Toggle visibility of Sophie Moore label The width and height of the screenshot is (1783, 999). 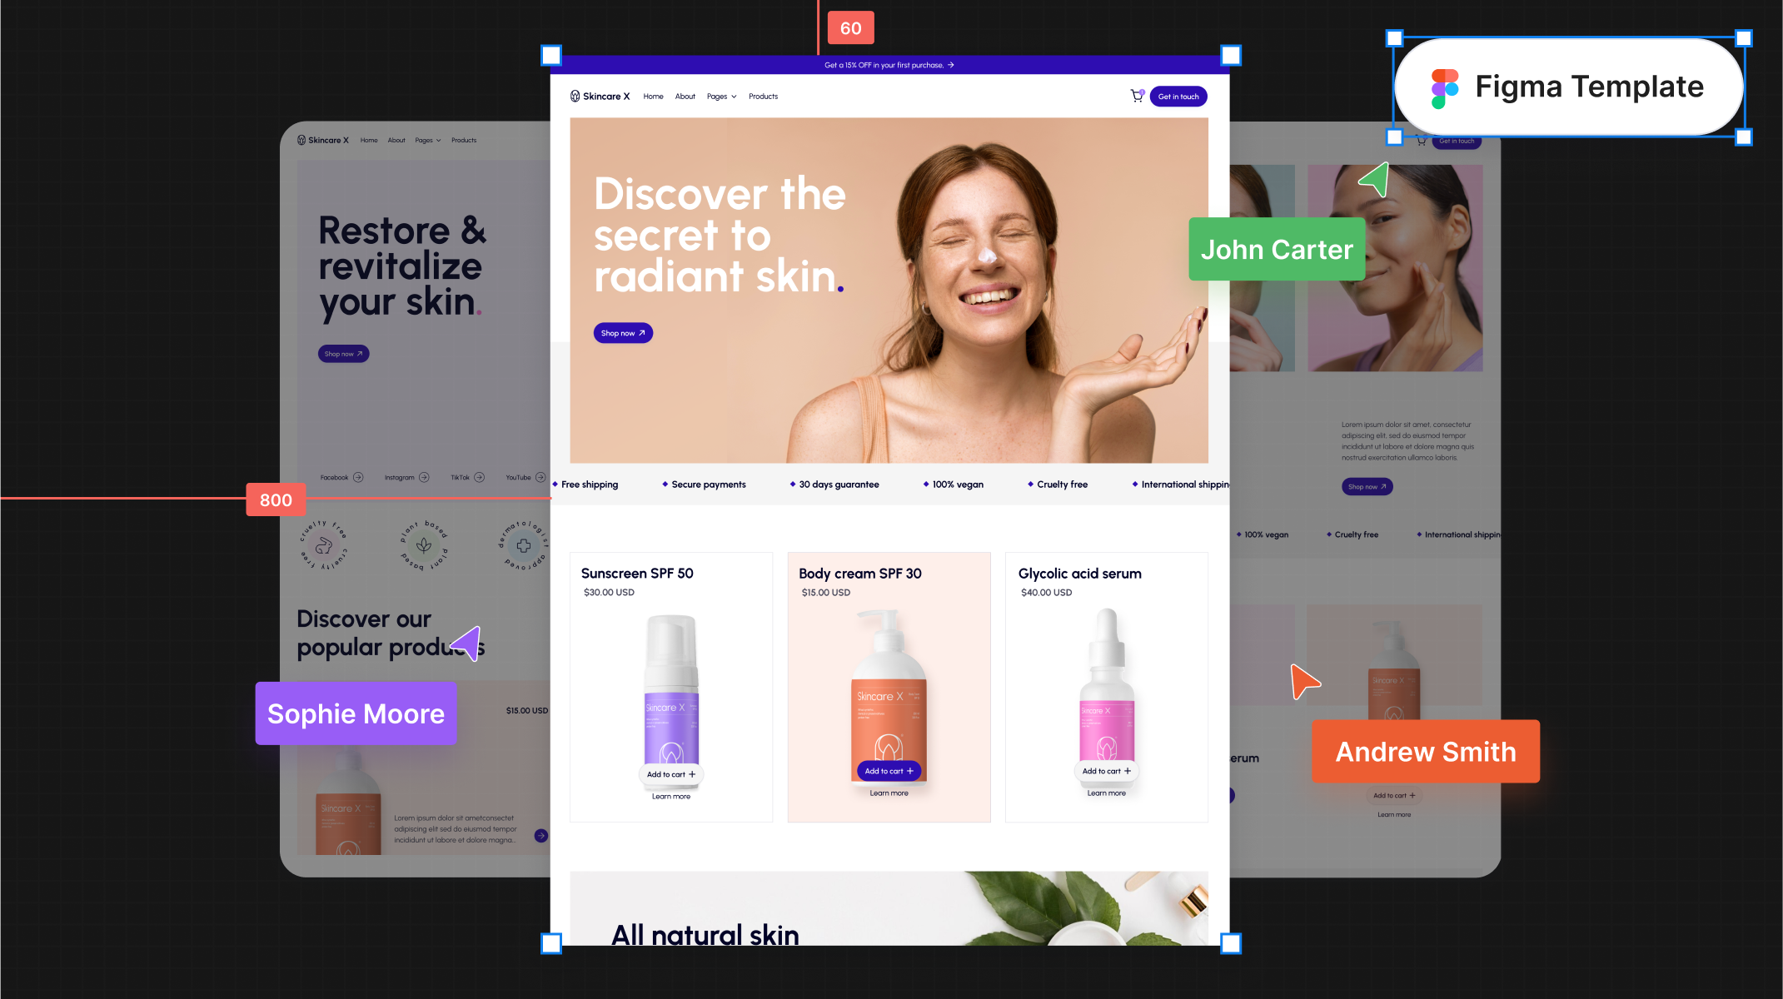tap(355, 713)
